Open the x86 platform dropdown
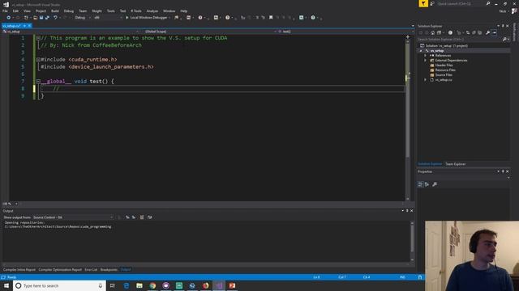 pos(108,18)
